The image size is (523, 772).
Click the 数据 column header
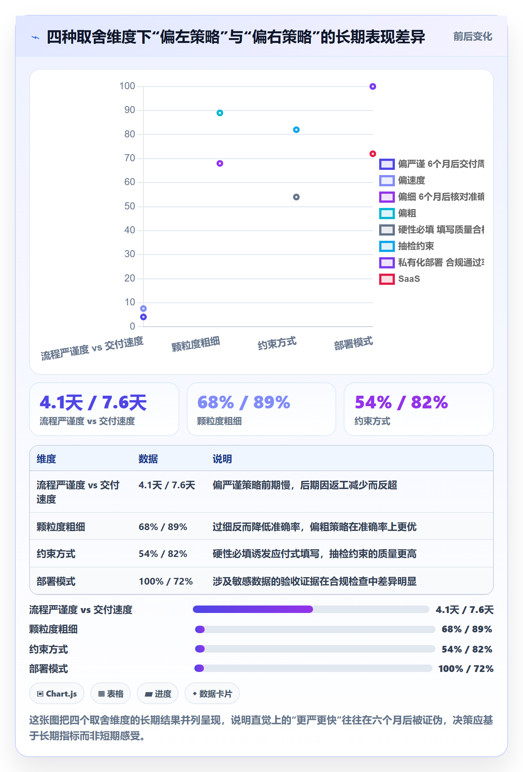click(x=148, y=459)
